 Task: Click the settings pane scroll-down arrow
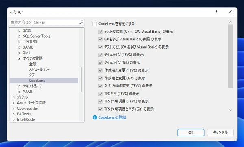231,110
